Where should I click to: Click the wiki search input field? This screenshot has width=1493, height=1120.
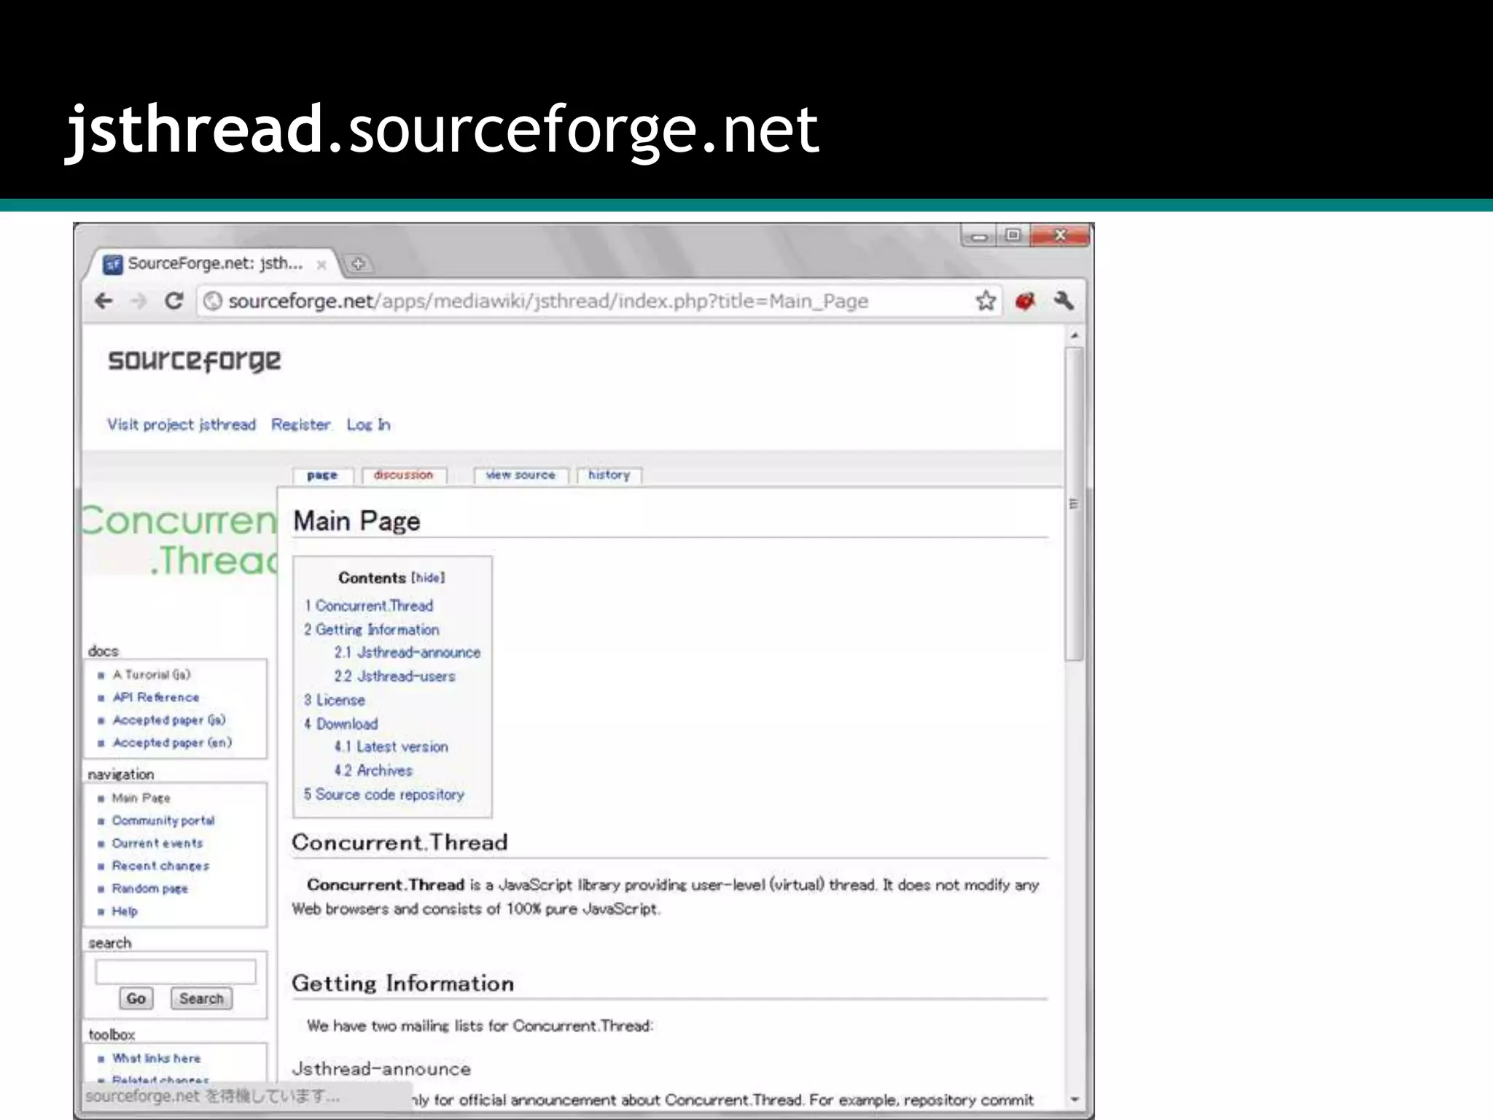pos(175,971)
